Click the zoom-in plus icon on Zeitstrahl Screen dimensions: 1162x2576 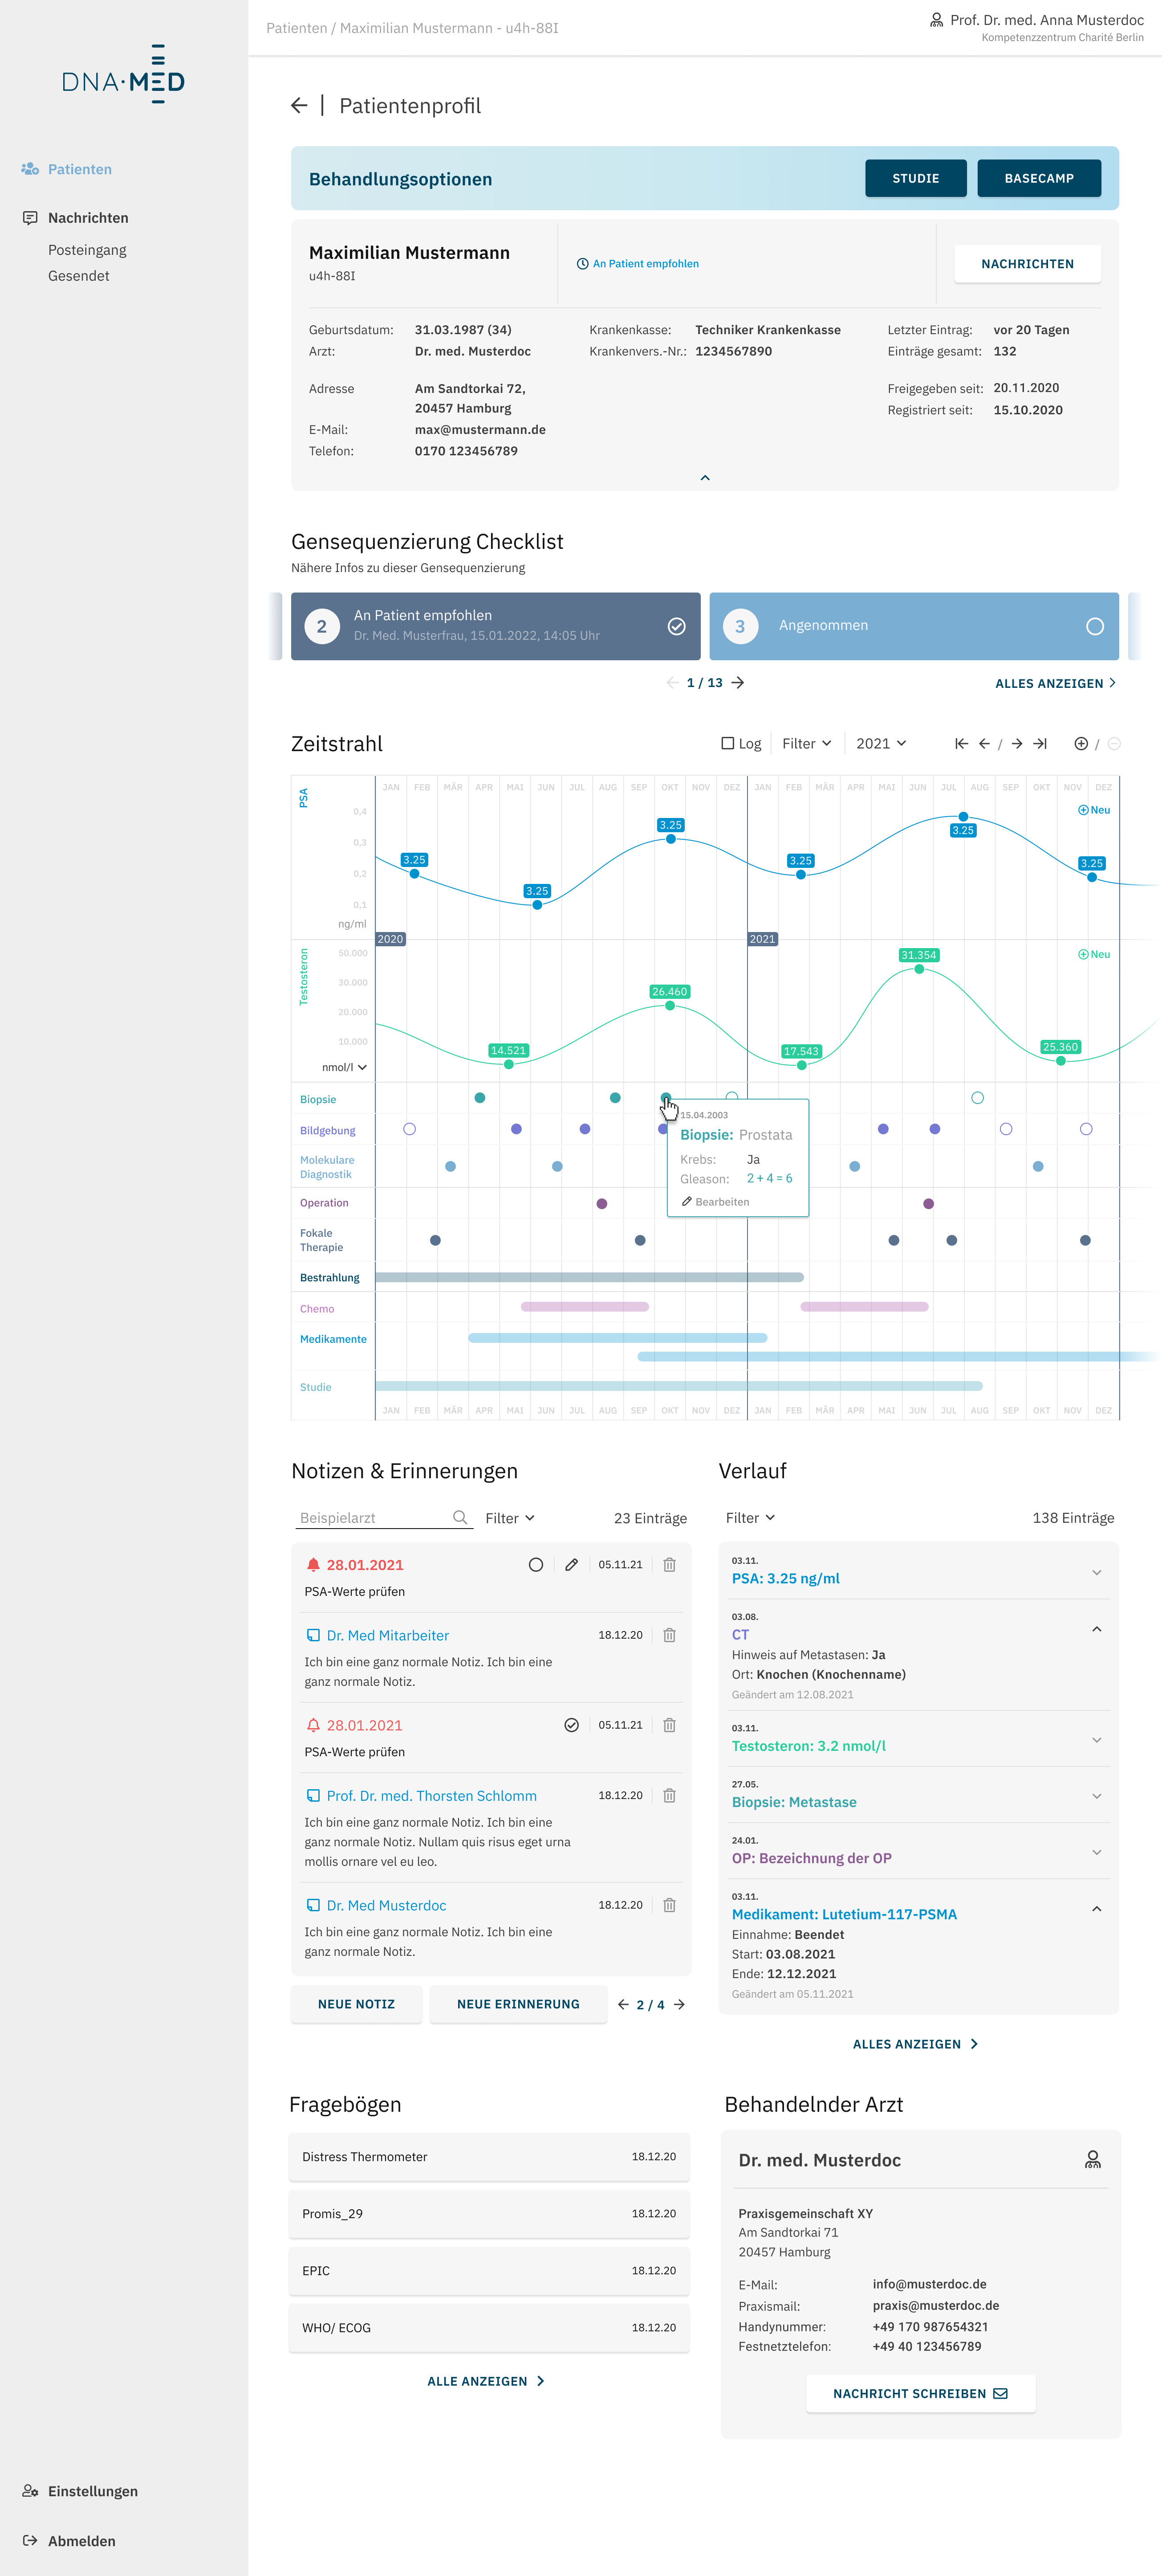[1080, 744]
